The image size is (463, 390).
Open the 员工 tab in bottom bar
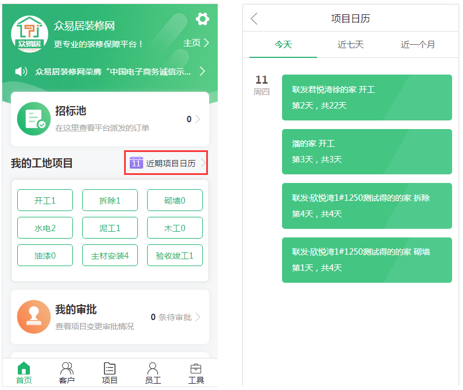(153, 373)
